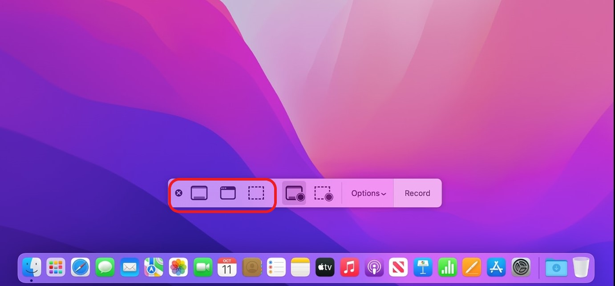Launch FaceTime from the Dock
This screenshot has height=286, width=615.
coord(203,267)
